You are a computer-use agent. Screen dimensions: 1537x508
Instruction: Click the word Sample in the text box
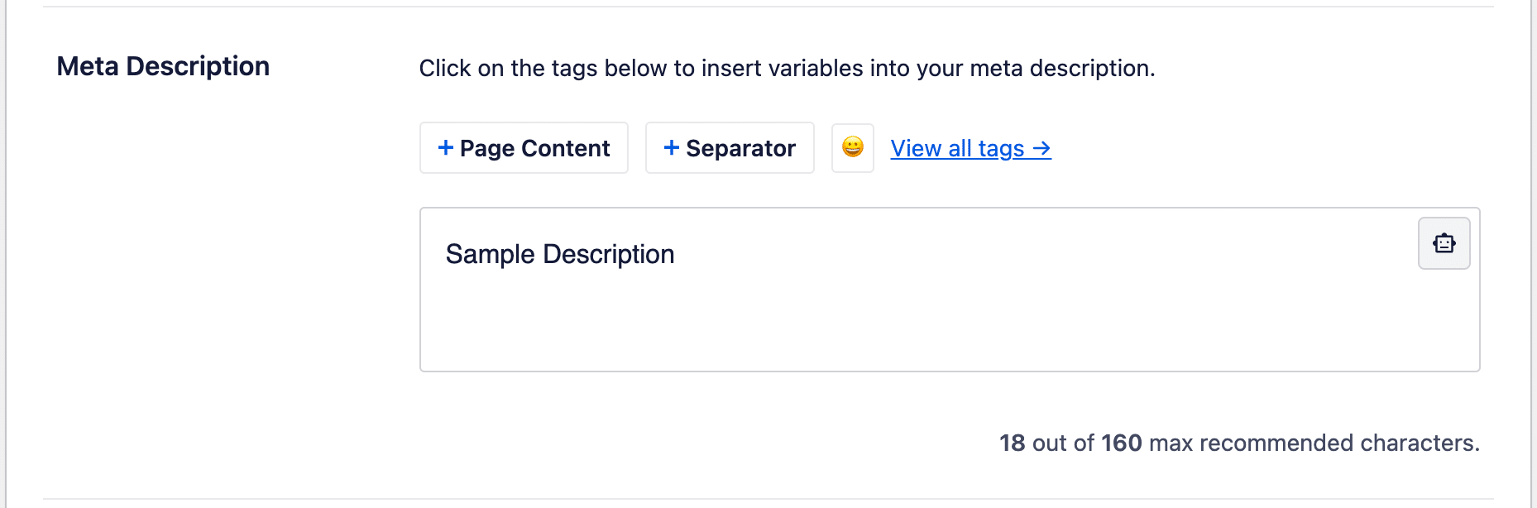click(490, 254)
